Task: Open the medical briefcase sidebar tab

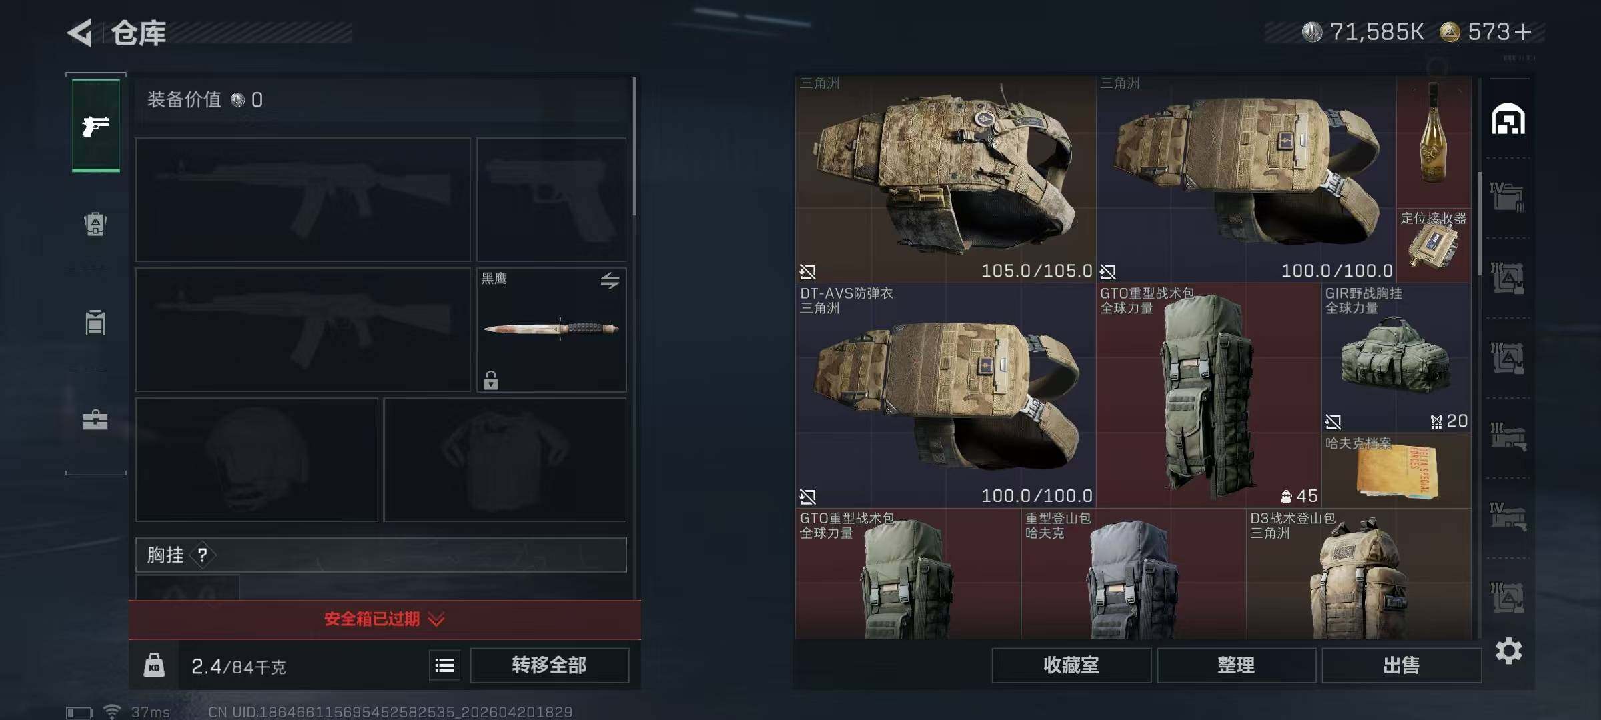Action: click(x=95, y=420)
